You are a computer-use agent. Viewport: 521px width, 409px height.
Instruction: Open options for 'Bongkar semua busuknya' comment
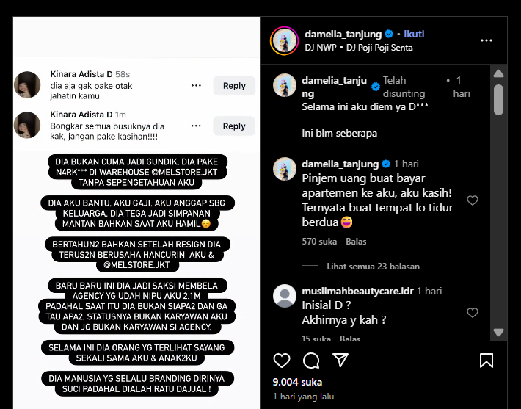[x=196, y=126]
